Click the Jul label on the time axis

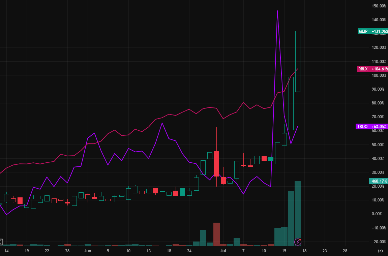(223, 251)
